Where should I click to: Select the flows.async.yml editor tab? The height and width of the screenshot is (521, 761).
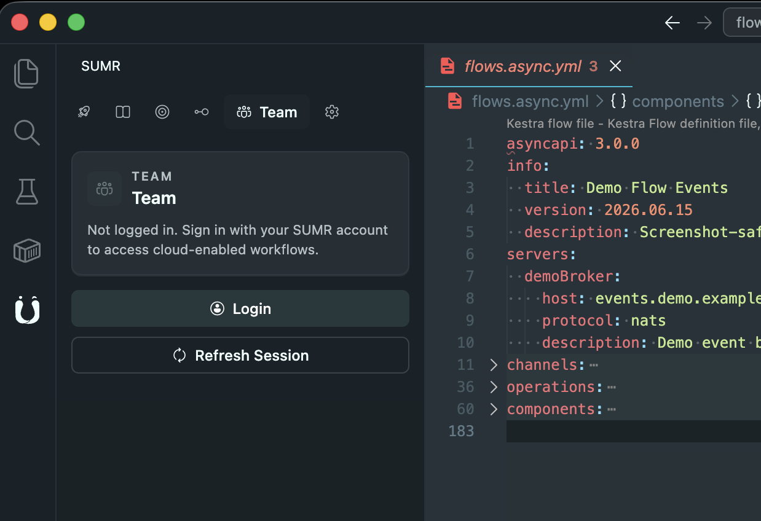529,66
